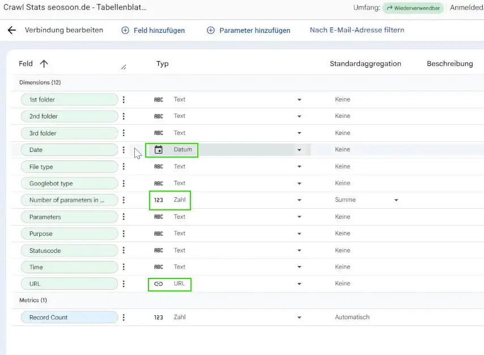Open the three-dot menu beside Record Count
This screenshot has width=484, height=355.
(124, 317)
